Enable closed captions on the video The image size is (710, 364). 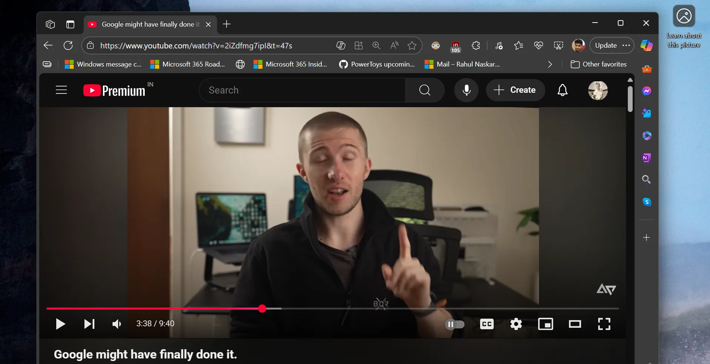pyautogui.click(x=486, y=324)
